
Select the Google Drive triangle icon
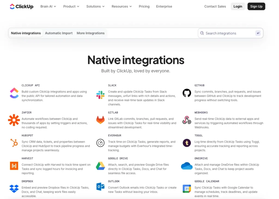(x=100, y=166)
